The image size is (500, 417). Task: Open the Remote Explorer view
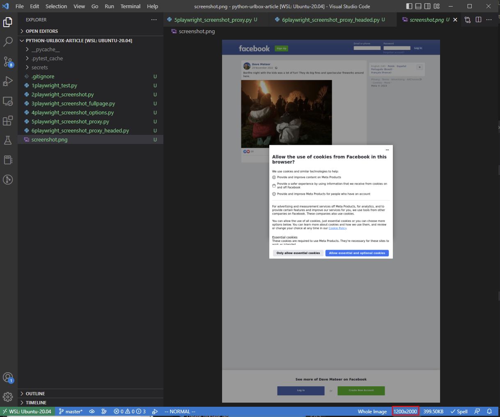pos(8,101)
